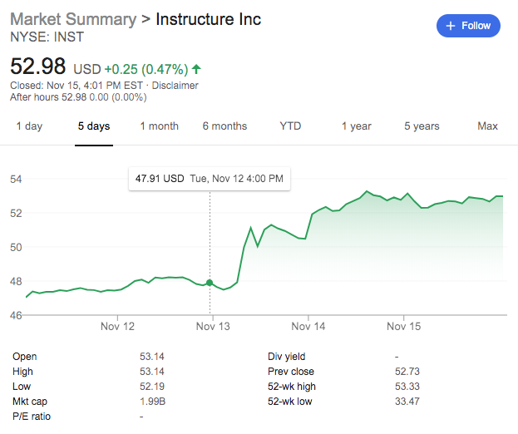The image size is (518, 434).
Task: Open the Market Summary breadcrumb link
Action: coord(73,19)
